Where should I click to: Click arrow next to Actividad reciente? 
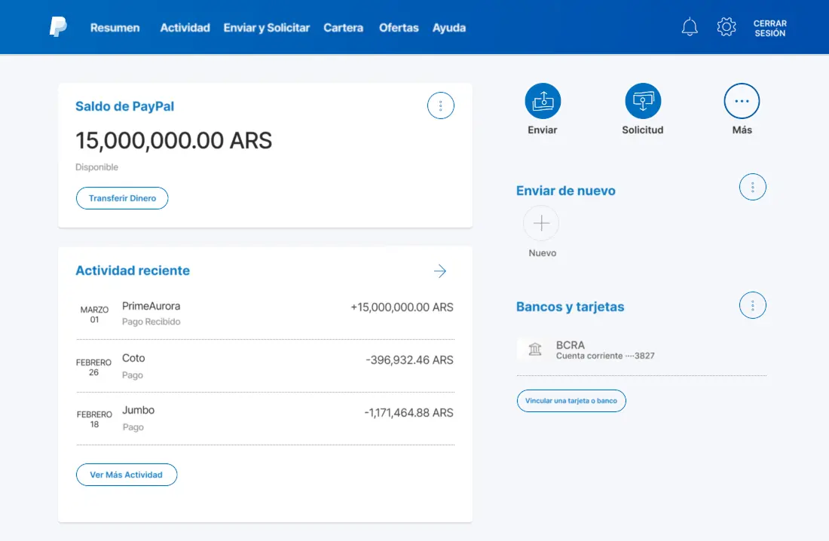[440, 271]
